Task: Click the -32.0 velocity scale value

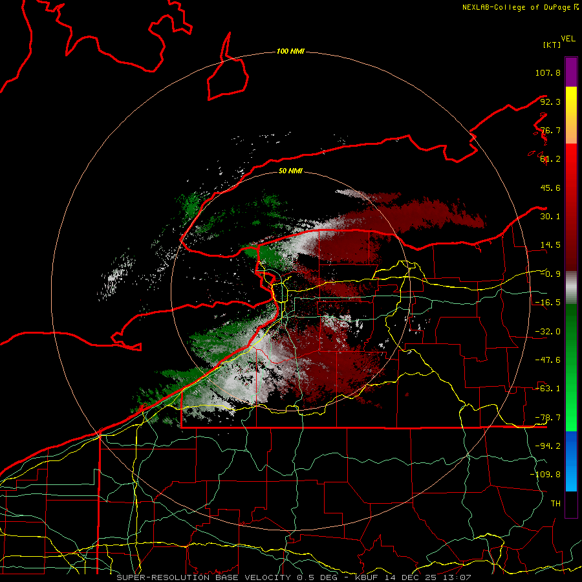Action: click(x=548, y=332)
